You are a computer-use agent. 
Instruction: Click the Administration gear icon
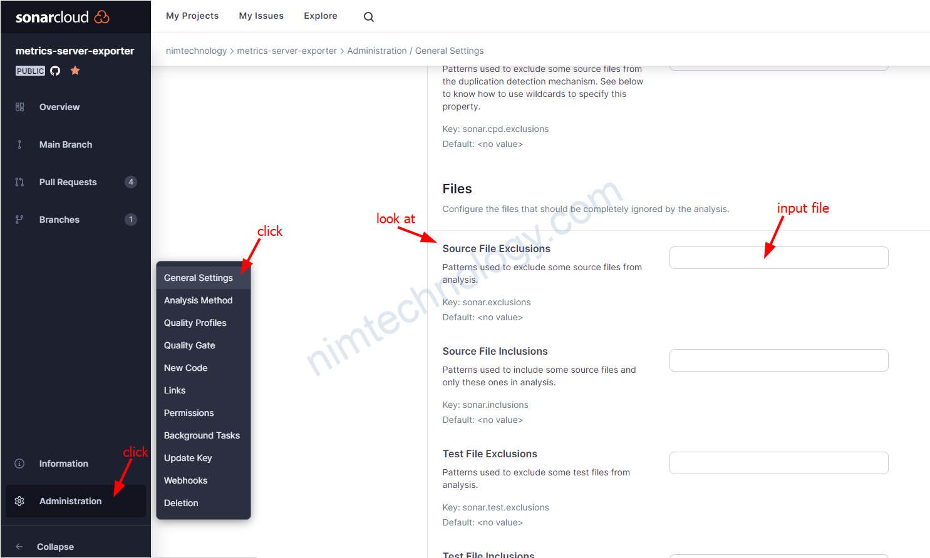(x=19, y=501)
